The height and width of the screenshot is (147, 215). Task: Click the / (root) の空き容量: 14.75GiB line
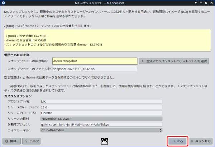pos(25,36)
